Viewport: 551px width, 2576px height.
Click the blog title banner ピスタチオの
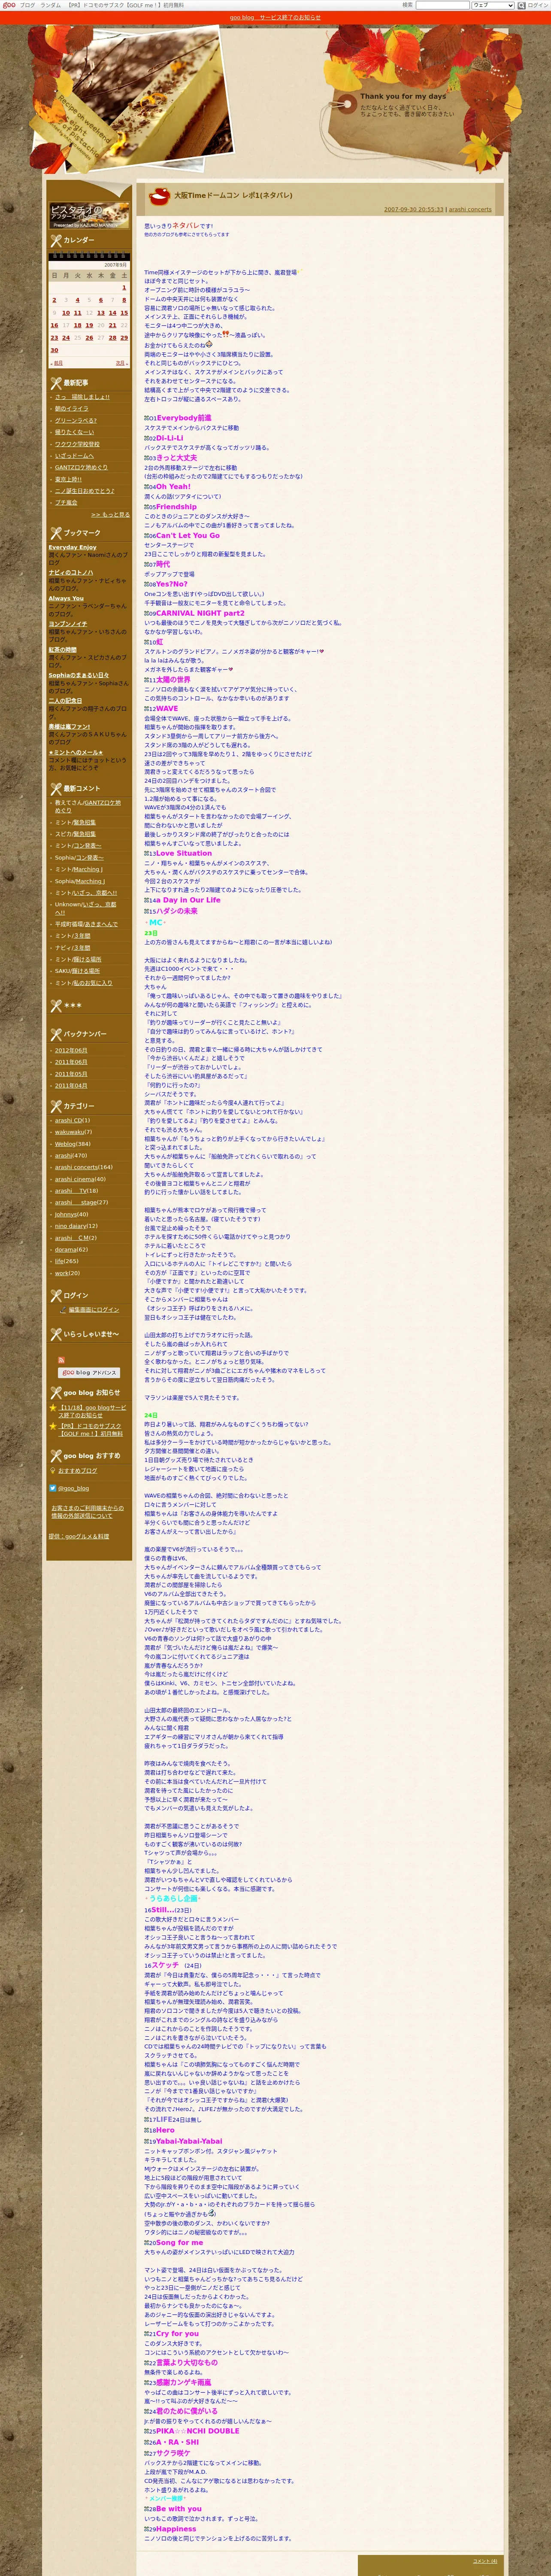pyautogui.click(x=89, y=215)
